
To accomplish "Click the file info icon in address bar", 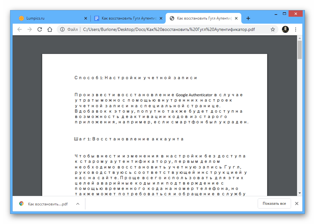I will pyautogui.click(x=62, y=29).
